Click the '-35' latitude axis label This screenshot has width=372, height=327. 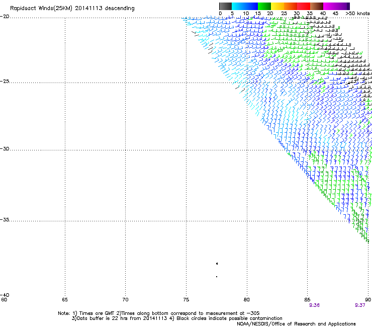coord(5,219)
